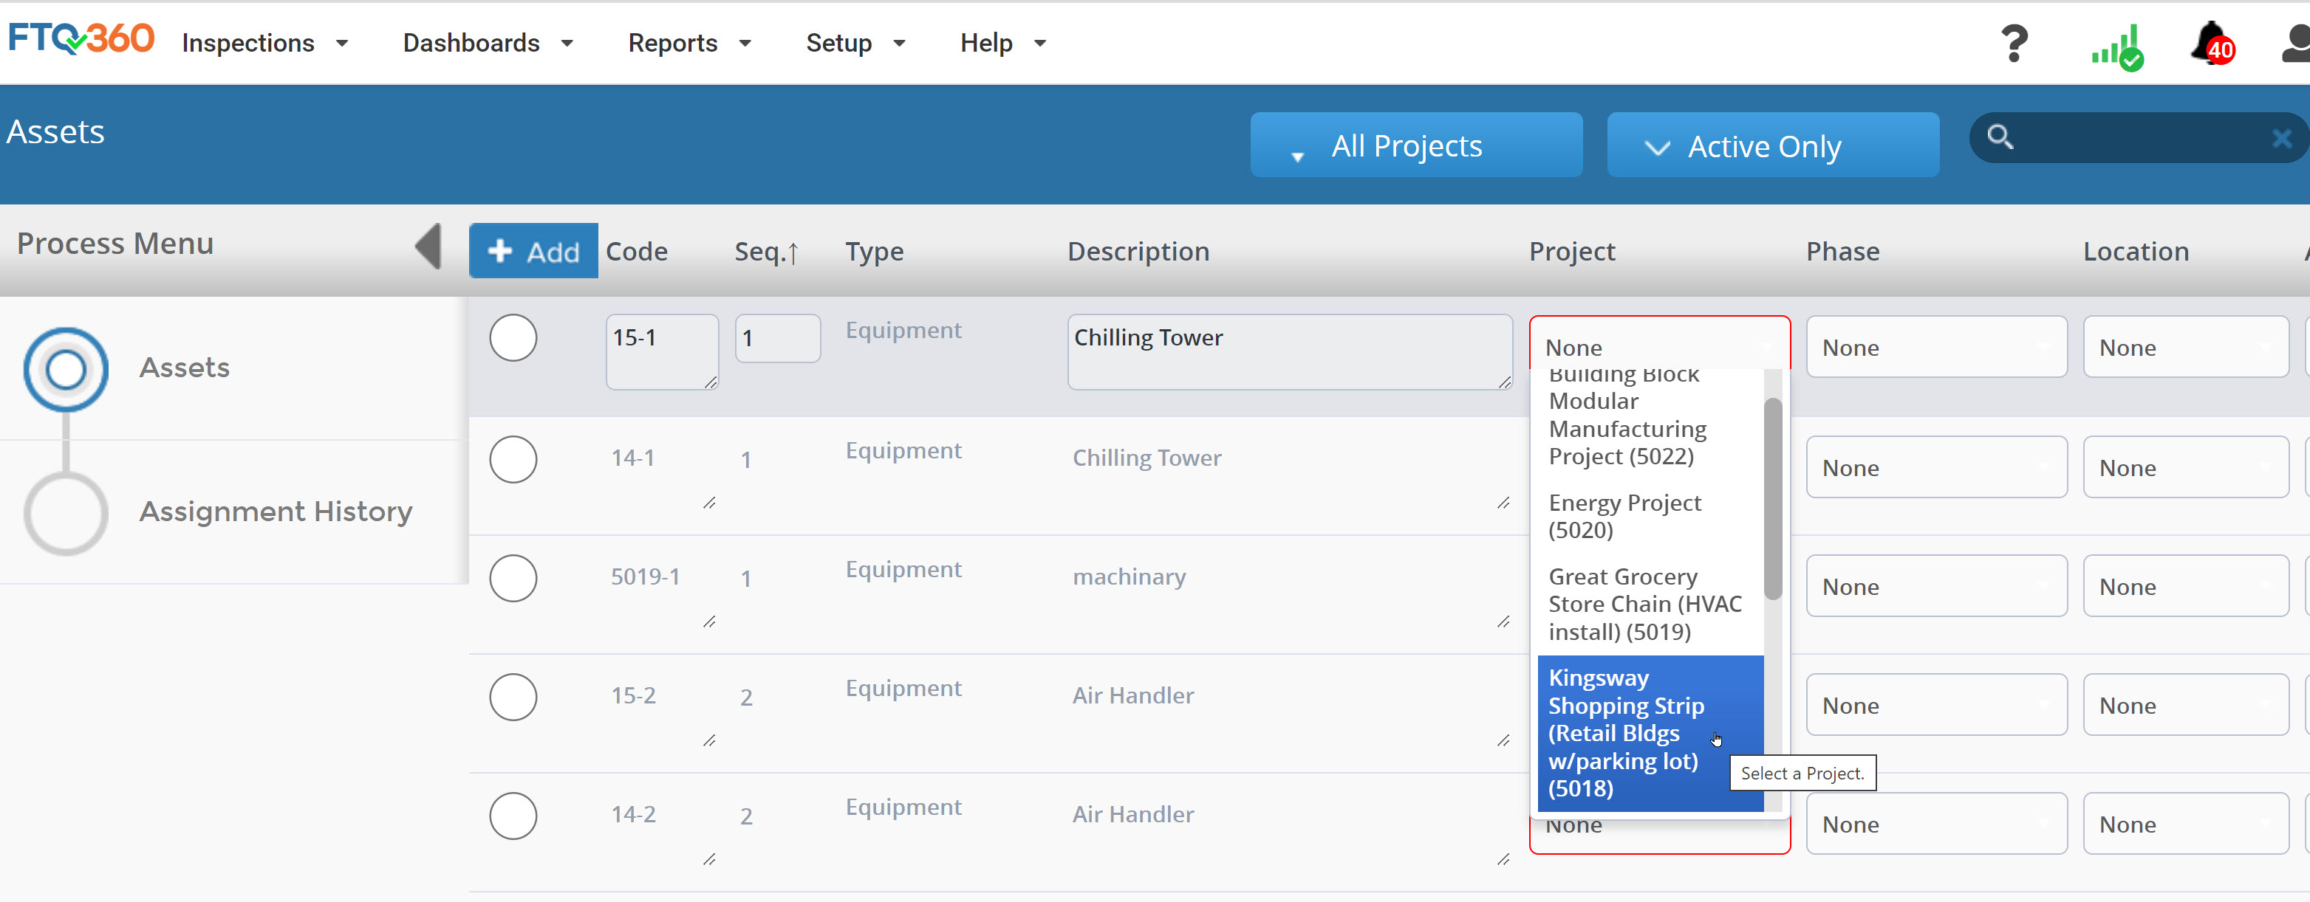Open the Inspections menu

[264, 43]
